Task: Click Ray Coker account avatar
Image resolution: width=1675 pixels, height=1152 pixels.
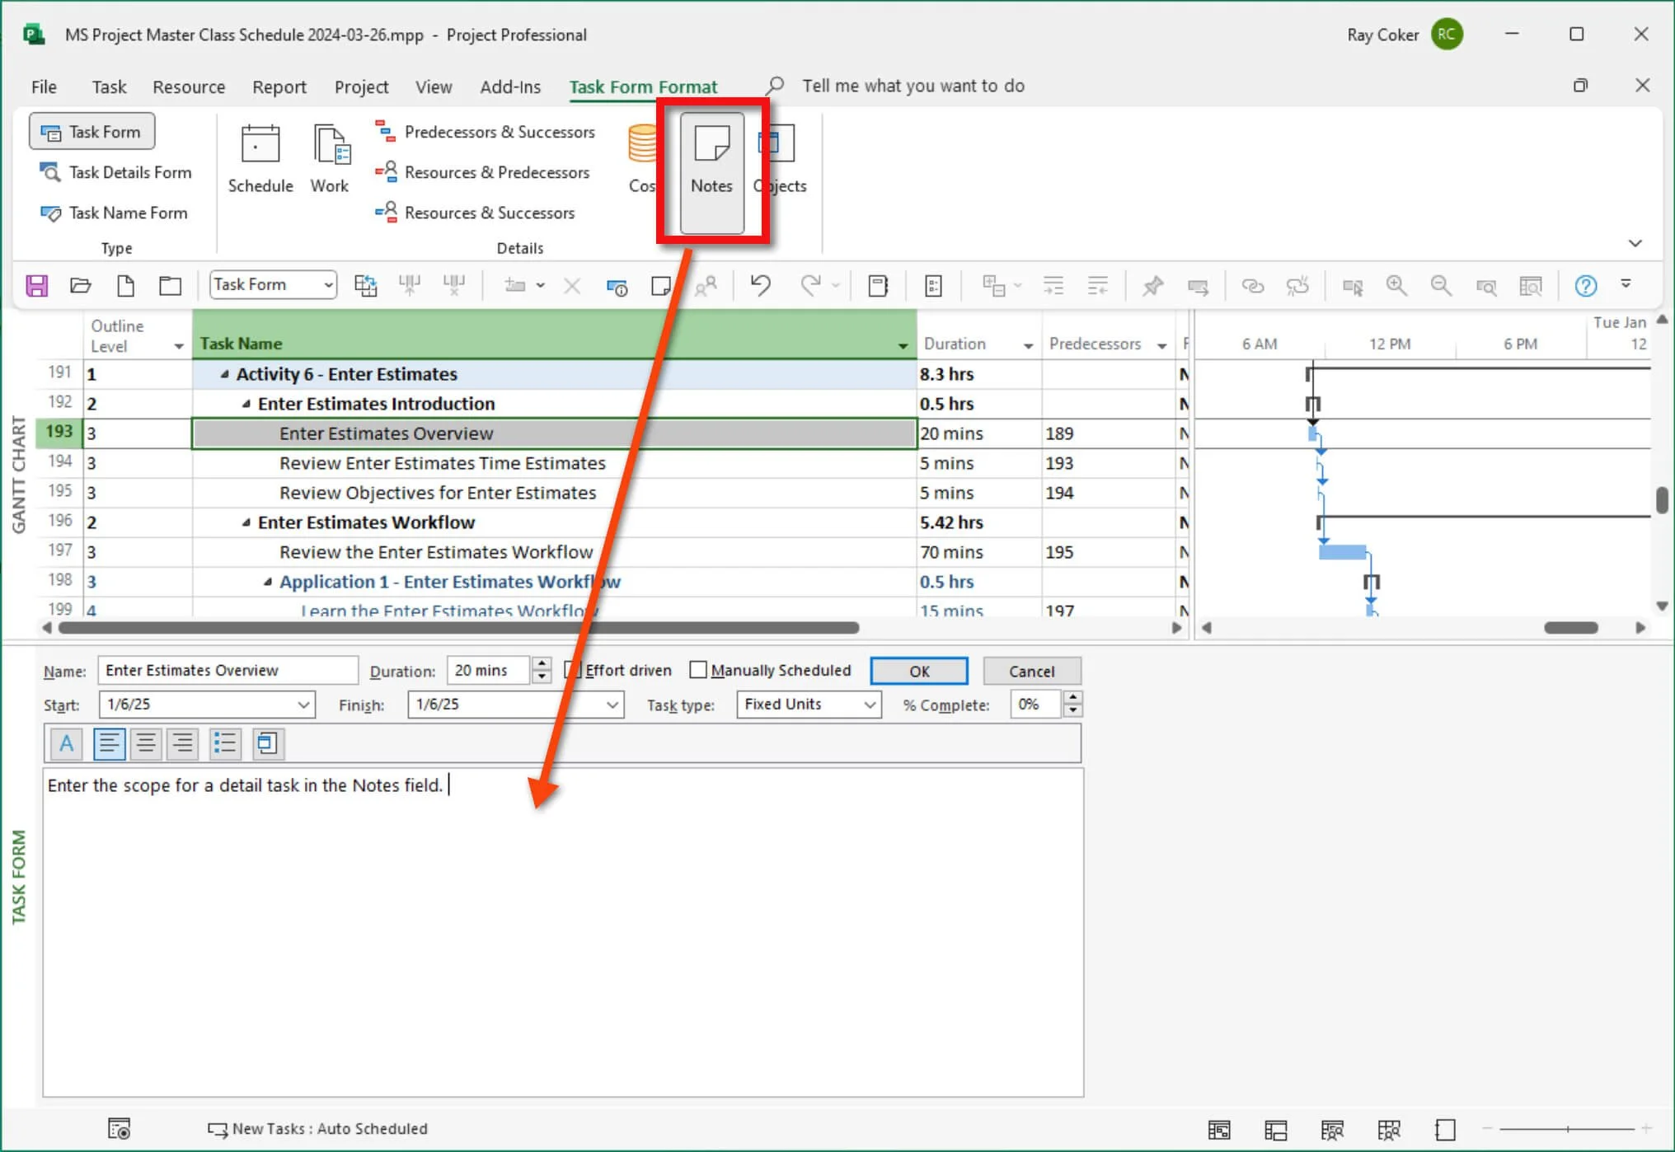Action: [1447, 35]
